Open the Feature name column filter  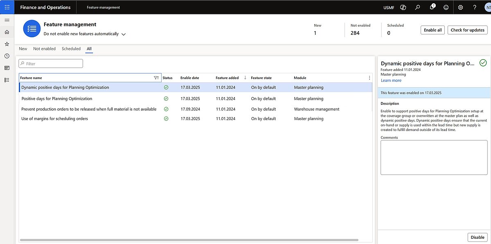(x=156, y=77)
